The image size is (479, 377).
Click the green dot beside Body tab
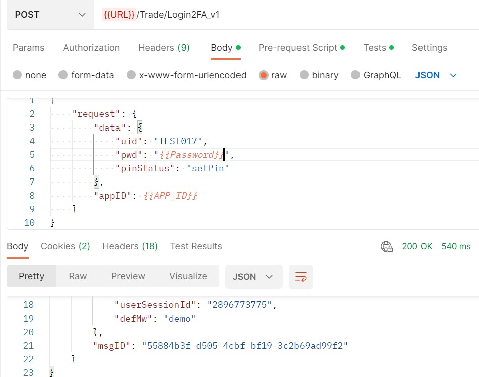pyautogui.click(x=238, y=47)
